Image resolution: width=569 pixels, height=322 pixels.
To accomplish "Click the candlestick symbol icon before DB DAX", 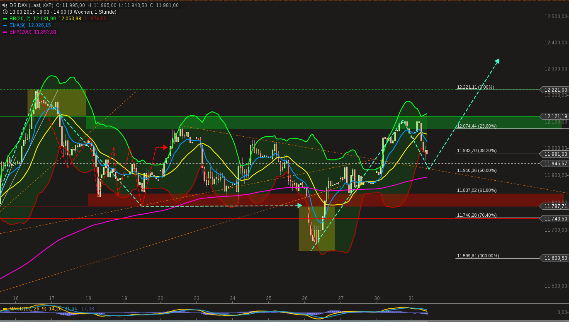I will (5, 5).
